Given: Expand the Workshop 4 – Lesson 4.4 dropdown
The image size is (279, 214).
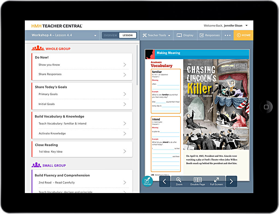Looking at the screenshot, I should (x=95, y=36).
